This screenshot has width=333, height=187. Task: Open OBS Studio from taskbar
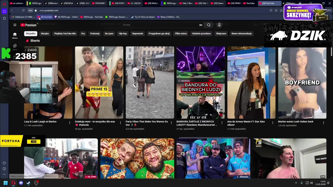(x=36, y=183)
